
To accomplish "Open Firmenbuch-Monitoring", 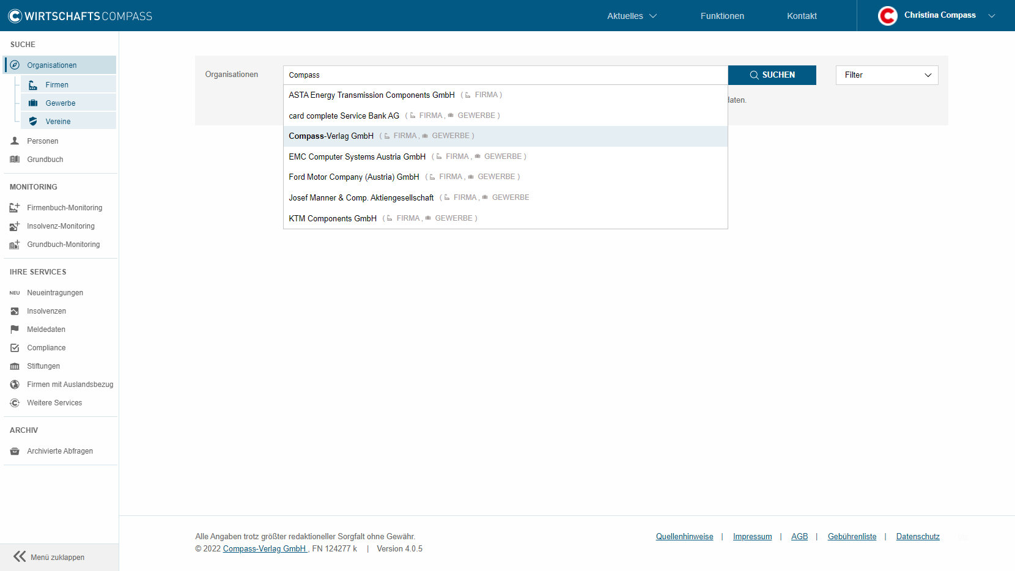I will pos(65,208).
